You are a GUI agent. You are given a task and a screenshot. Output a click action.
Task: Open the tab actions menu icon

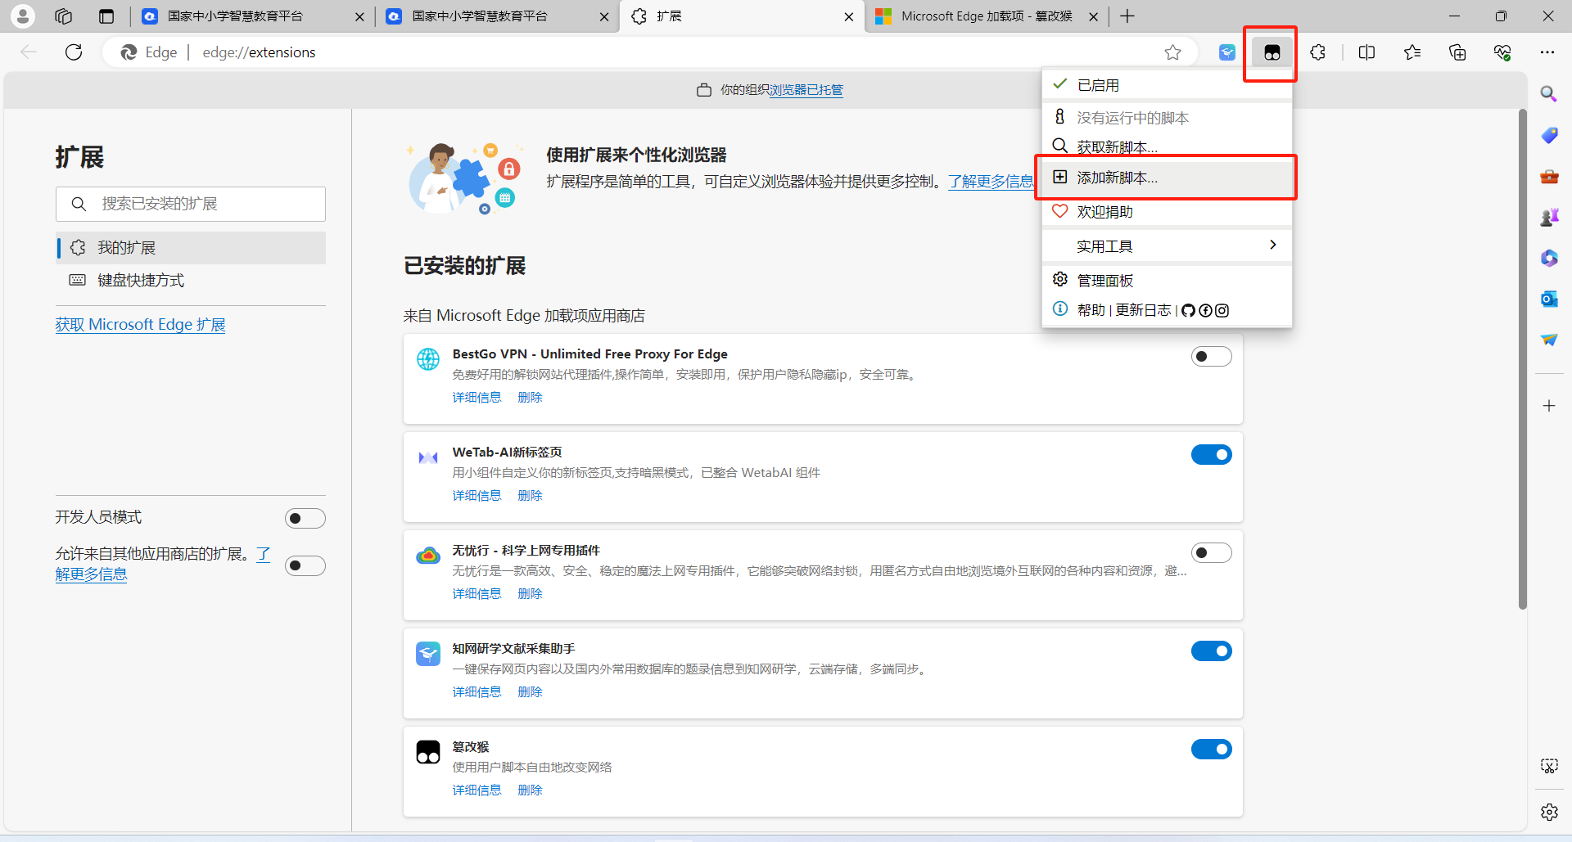coord(106,16)
